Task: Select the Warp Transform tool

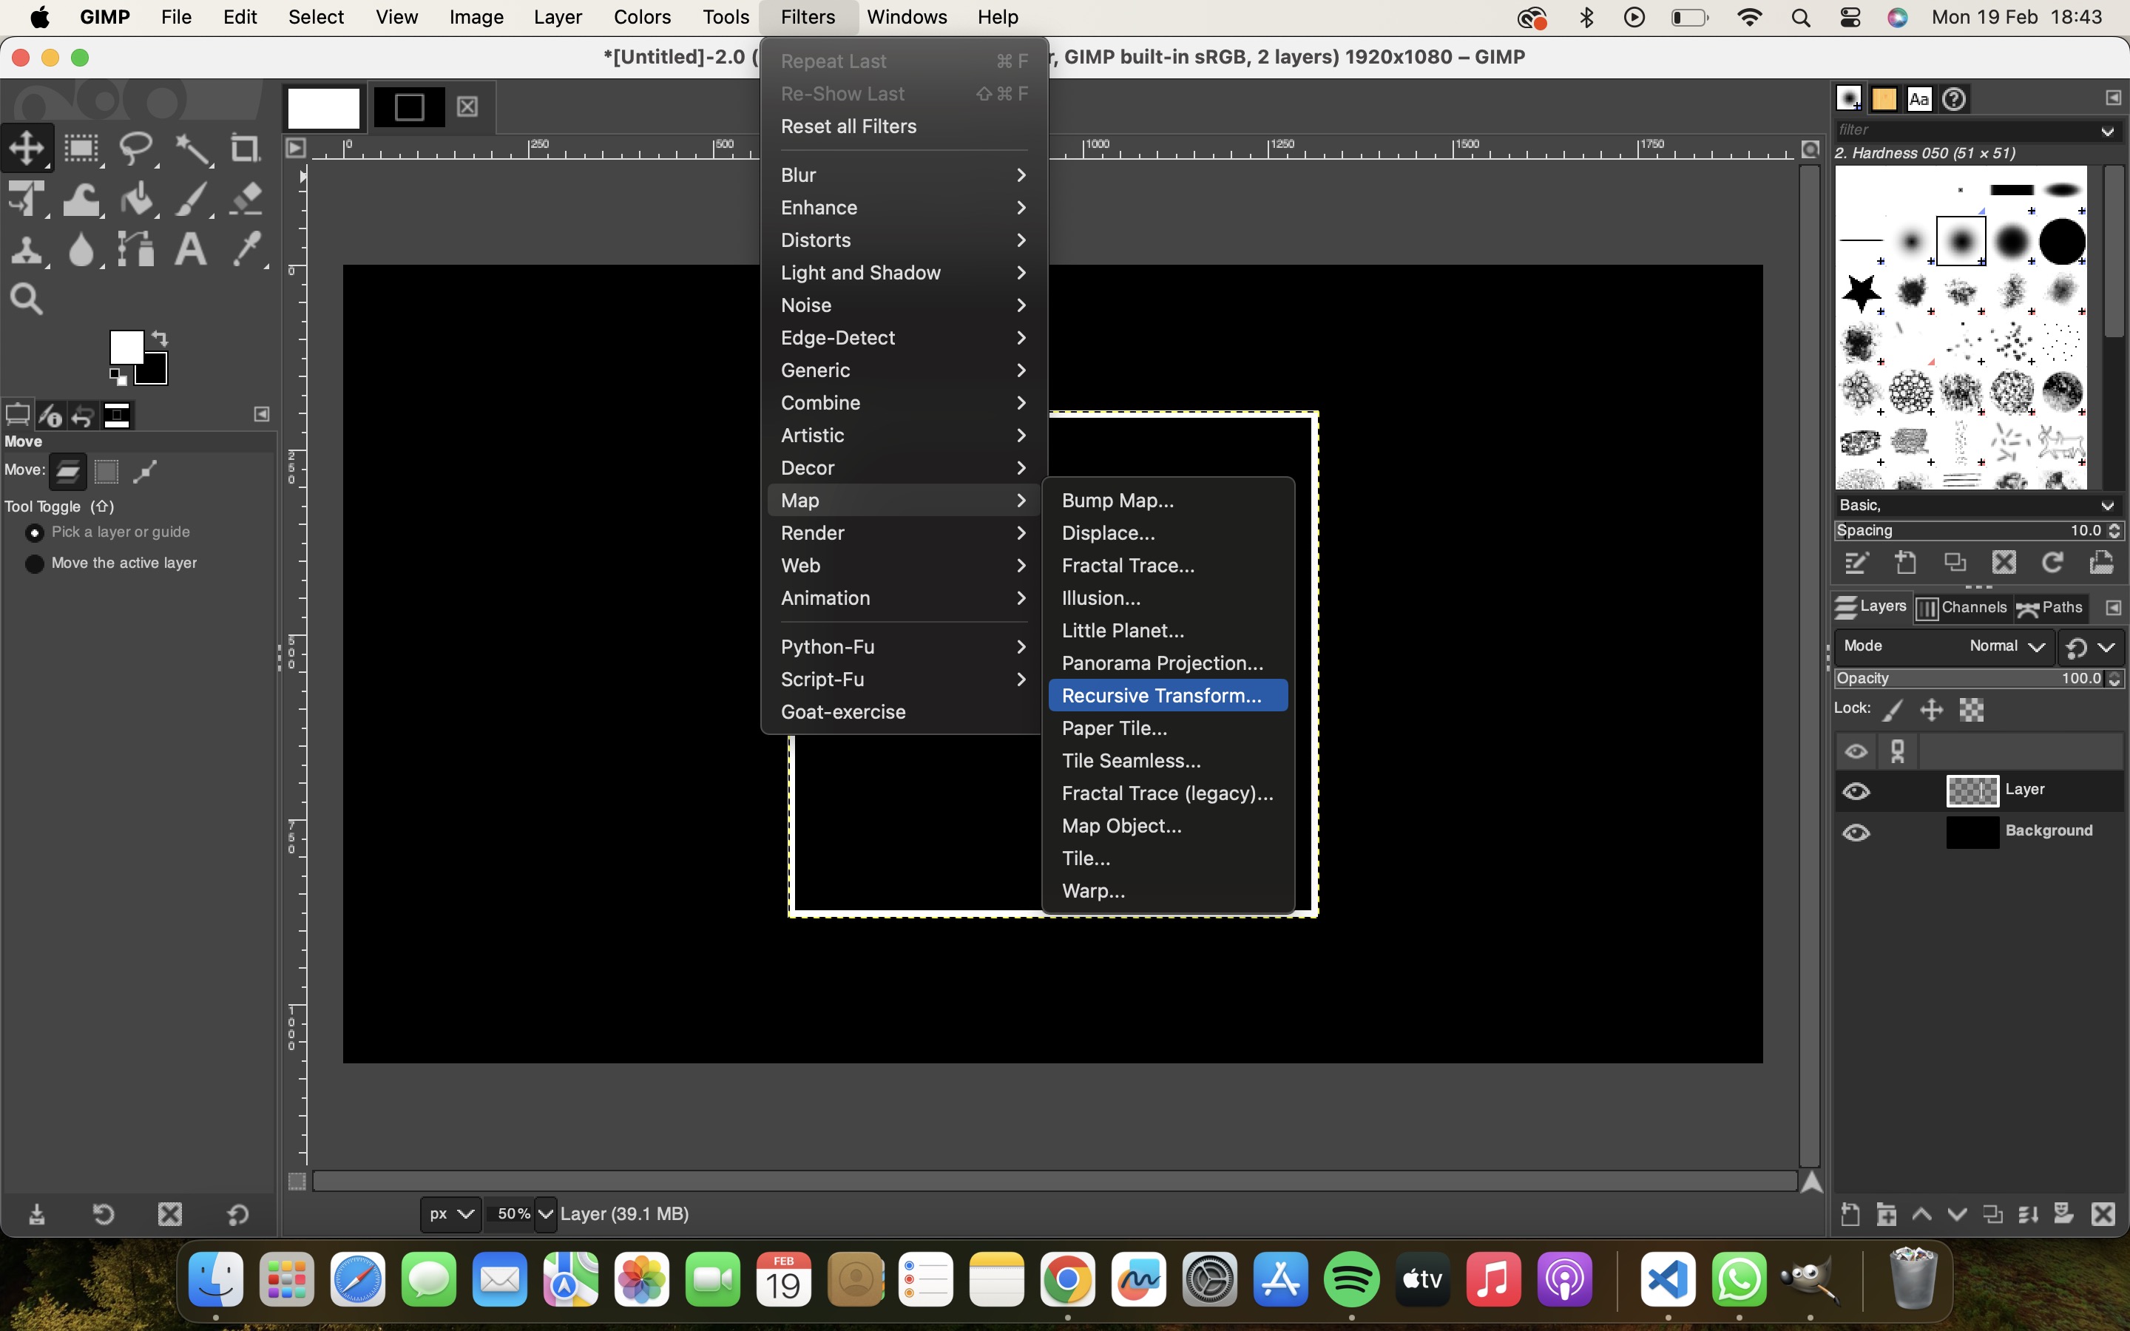Action: pyautogui.click(x=82, y=199)
